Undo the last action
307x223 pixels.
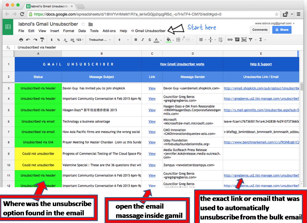(28, 40)
